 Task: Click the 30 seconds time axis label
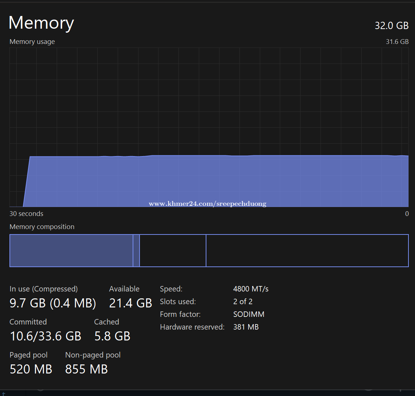26,214
